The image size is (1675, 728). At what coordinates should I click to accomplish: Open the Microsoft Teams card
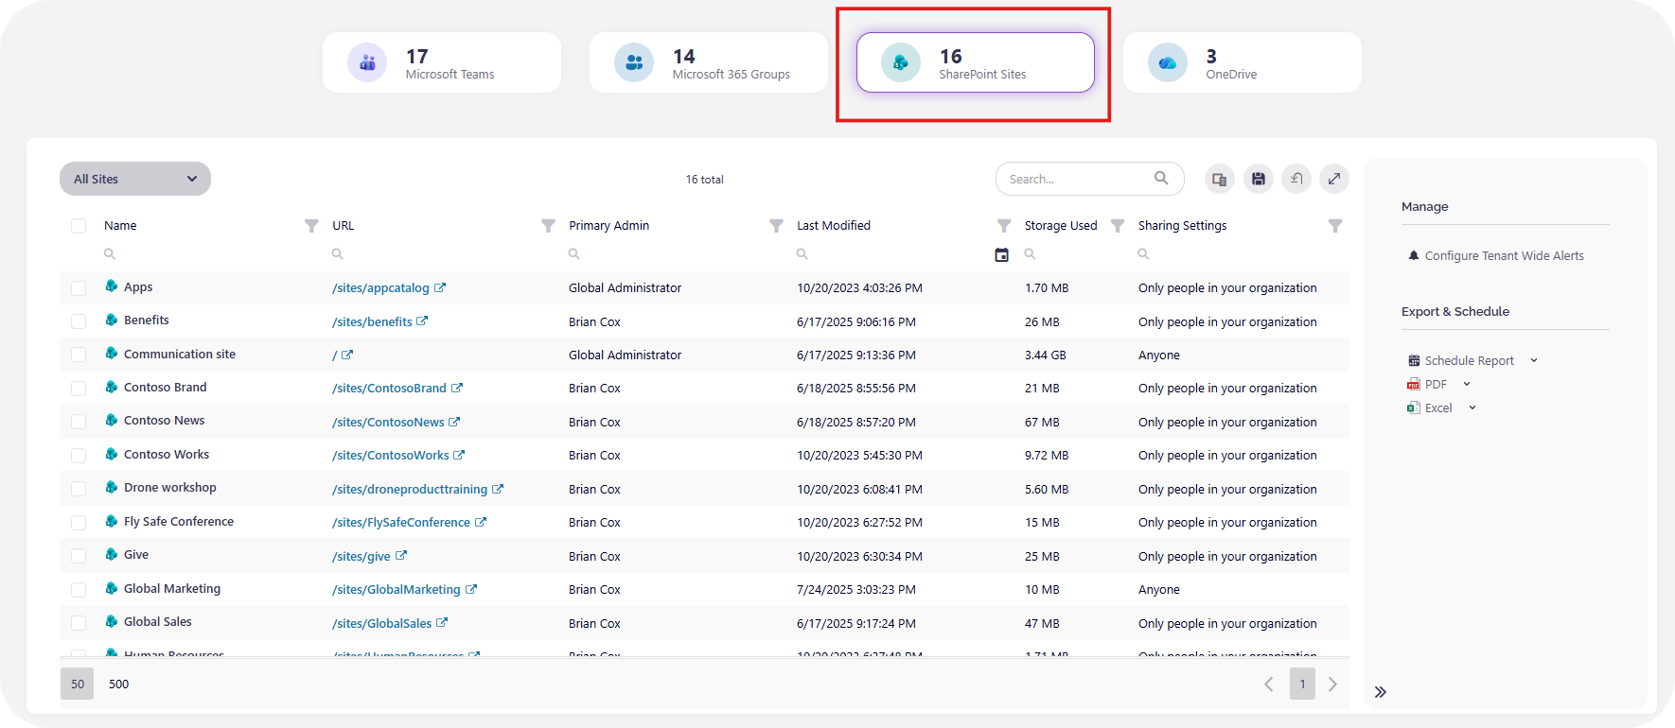click(442, 62)
